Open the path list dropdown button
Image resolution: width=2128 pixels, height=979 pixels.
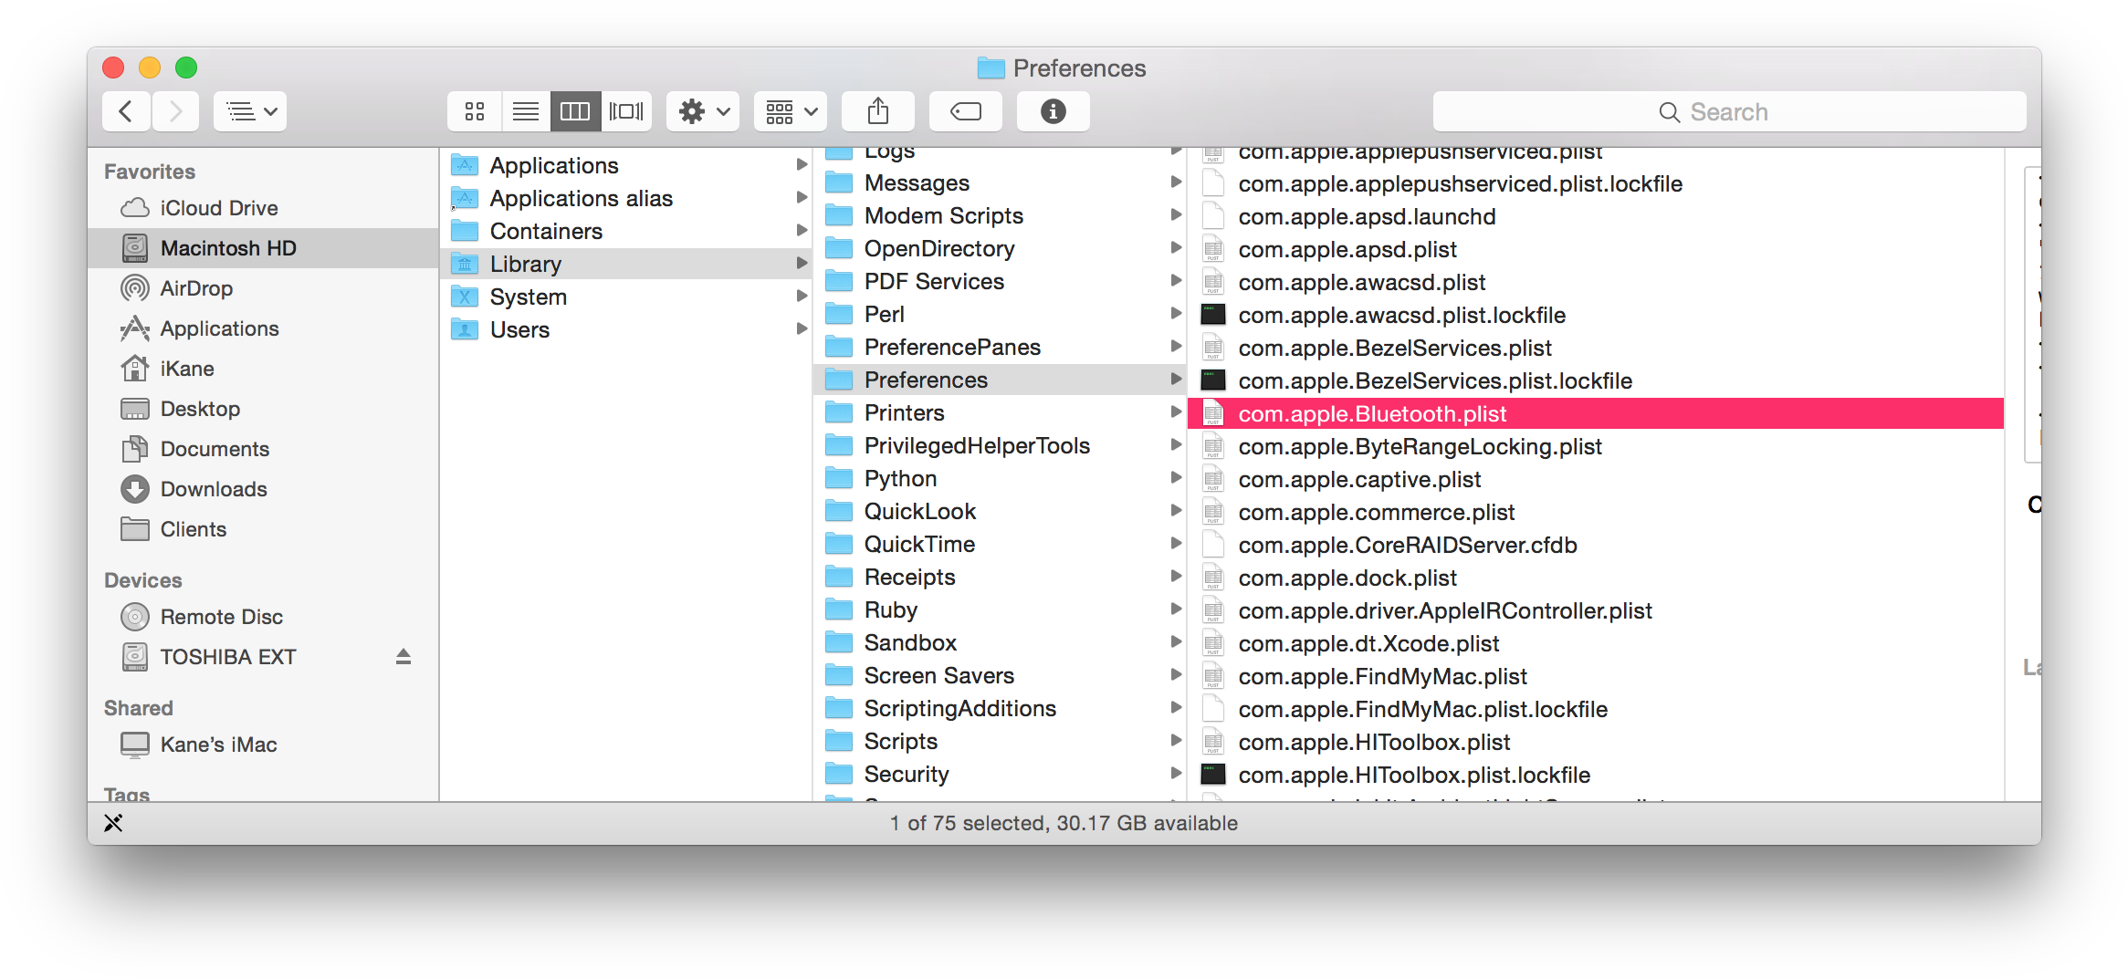(250, 111)
